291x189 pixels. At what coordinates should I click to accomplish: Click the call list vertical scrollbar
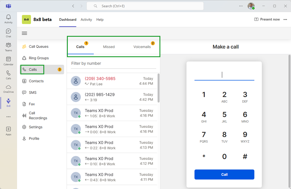tap(159, 87)
